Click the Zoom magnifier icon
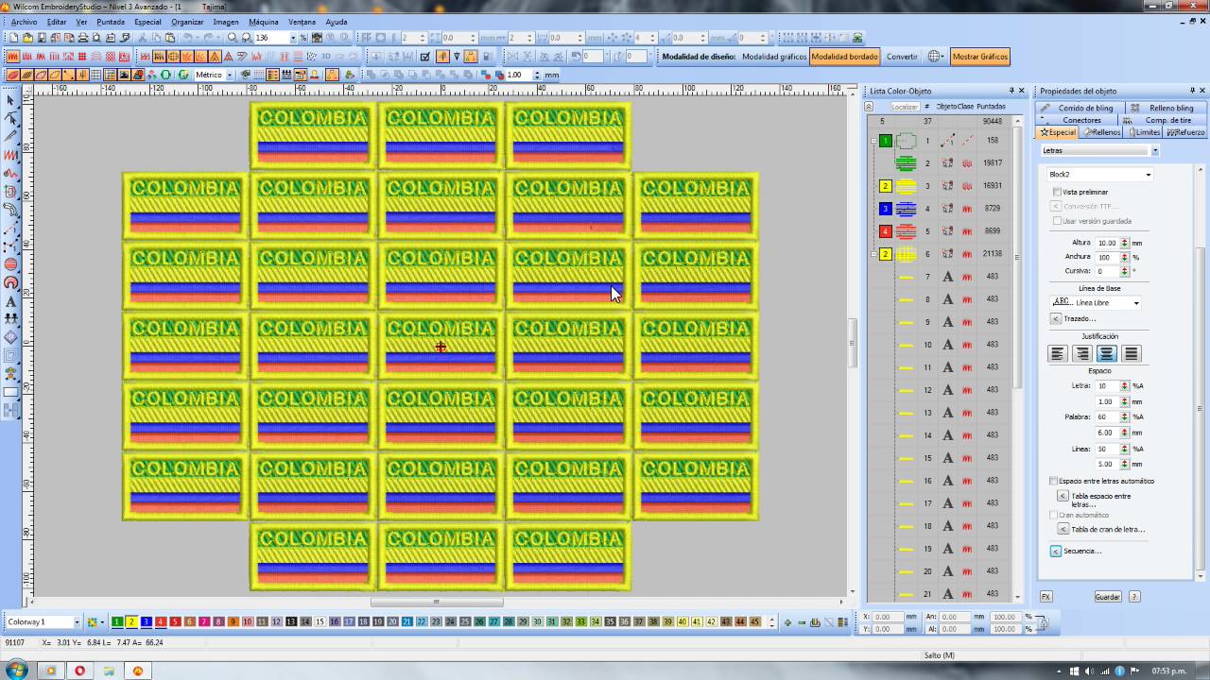Image resolution: width=1210 pixels, height=680 pixels. (233, 38)
